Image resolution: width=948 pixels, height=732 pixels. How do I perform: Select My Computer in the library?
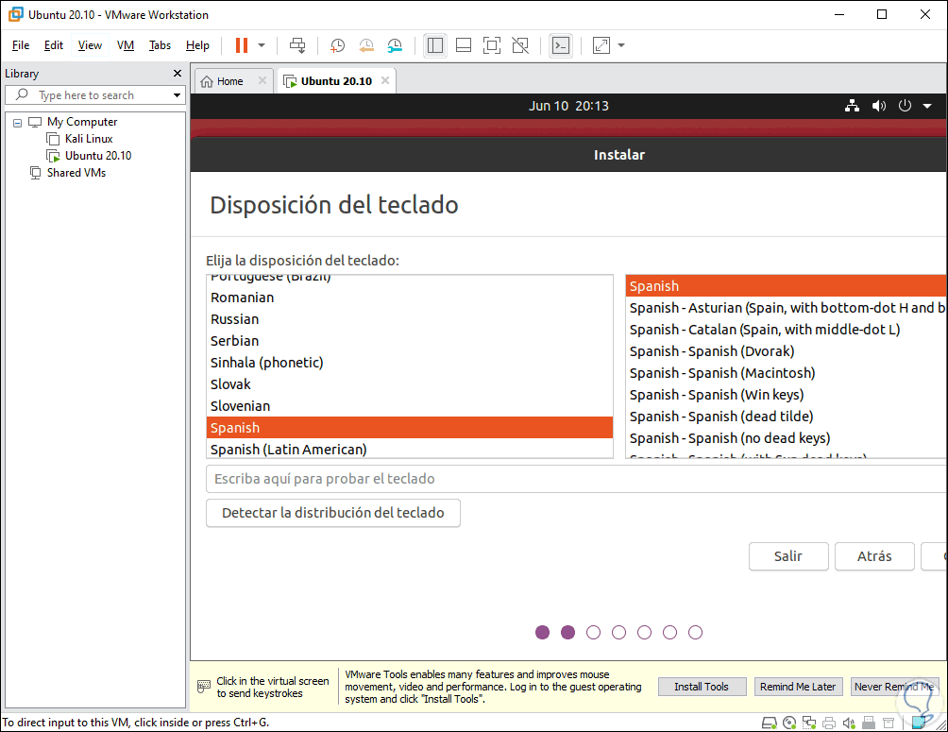pos(81,122)
